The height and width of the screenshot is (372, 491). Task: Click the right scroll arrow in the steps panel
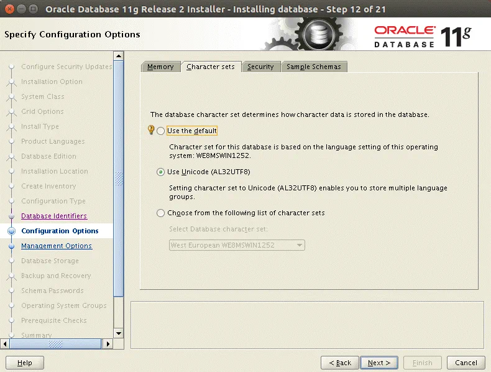coord(108,344)
